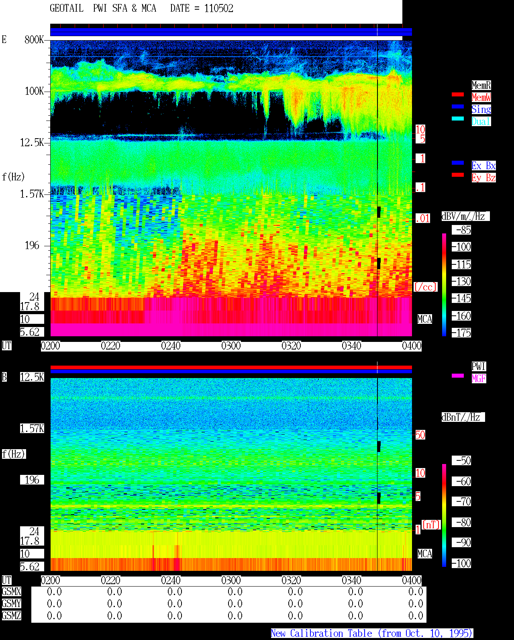Screen dimensions: 514x640
Task: Click the red MemW legend swatch
Action: 458,94
